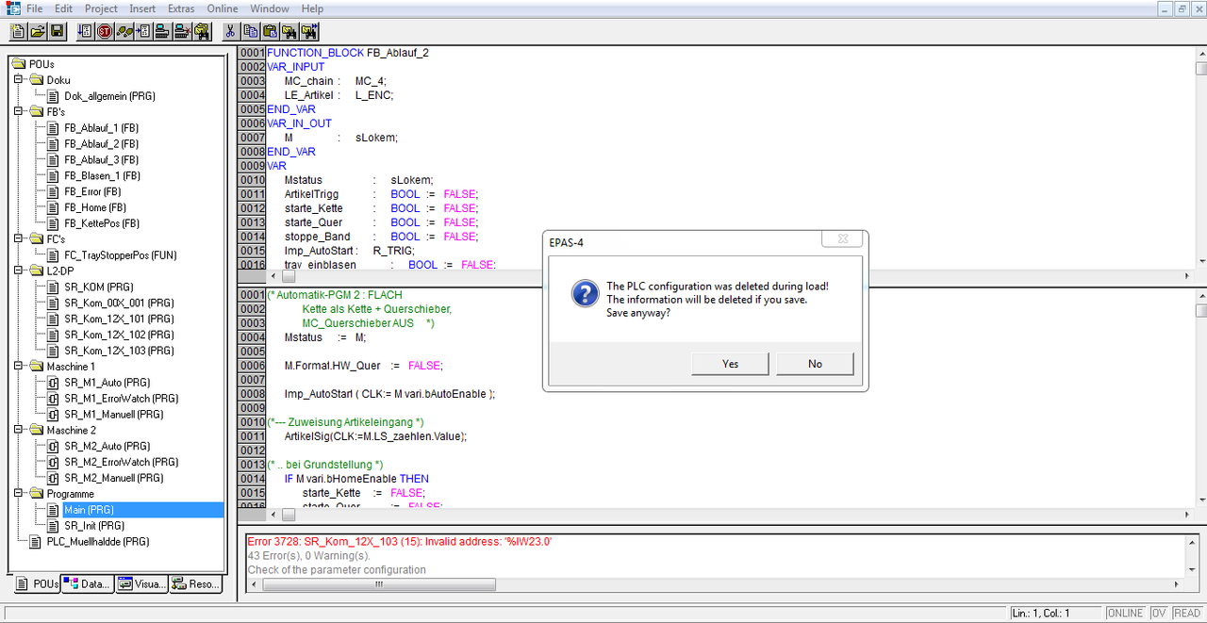The width and height of the screenshot is (1207, 623).
Task: Open the Project menu
Action: tap(101, 8)
